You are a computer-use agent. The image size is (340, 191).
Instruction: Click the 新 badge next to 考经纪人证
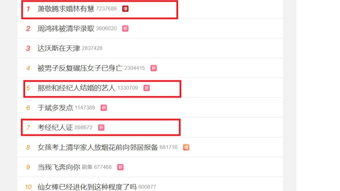coord(101,128)
